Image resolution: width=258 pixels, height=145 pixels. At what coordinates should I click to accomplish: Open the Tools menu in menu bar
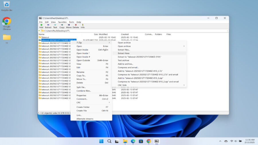pos(71,22)
